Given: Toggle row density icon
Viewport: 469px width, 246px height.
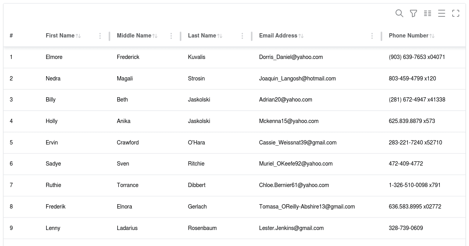Looking at the screenshot, I should coord(442,13).
